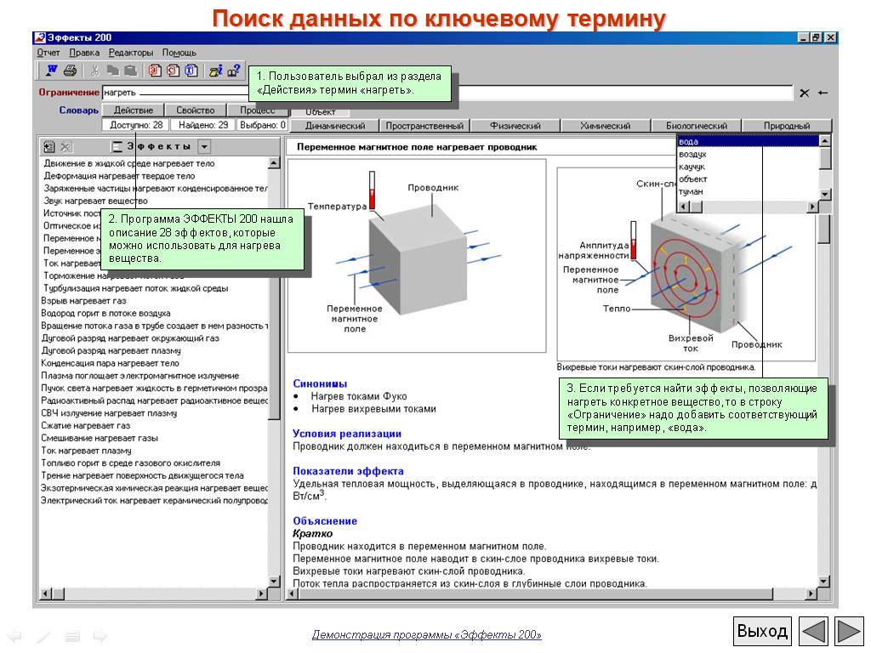The width and height of the screenshot is (871, 653).
Task: Clear the restriction using the X icon
Action: 805,94
